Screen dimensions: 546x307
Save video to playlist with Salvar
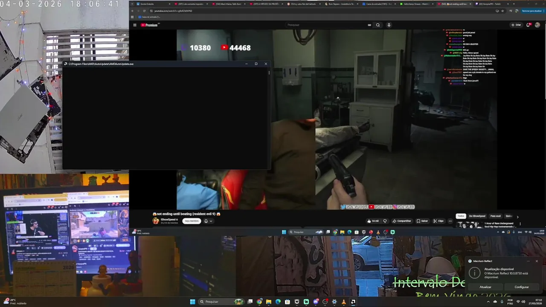click(422, 221)
